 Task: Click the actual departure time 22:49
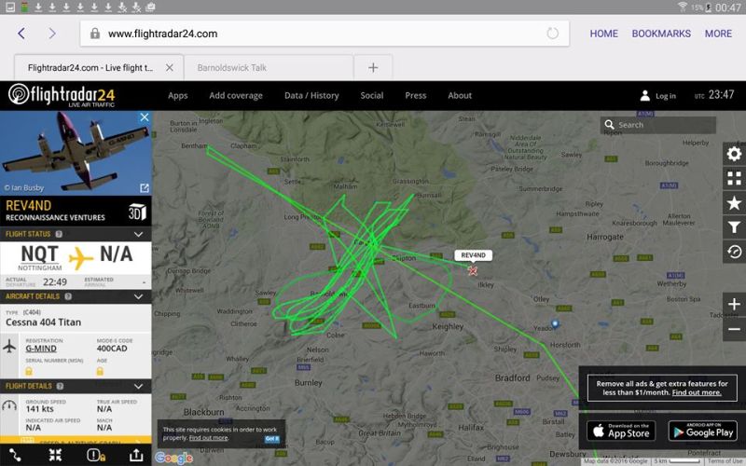(55, 282)
